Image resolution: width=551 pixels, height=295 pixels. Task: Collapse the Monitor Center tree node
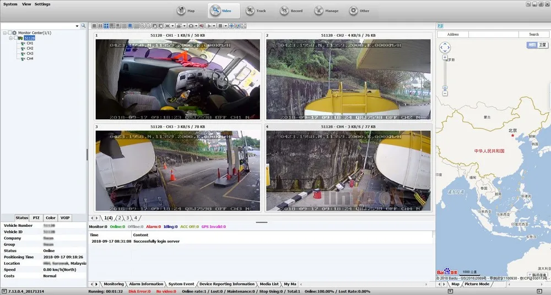tap(4, 33)
